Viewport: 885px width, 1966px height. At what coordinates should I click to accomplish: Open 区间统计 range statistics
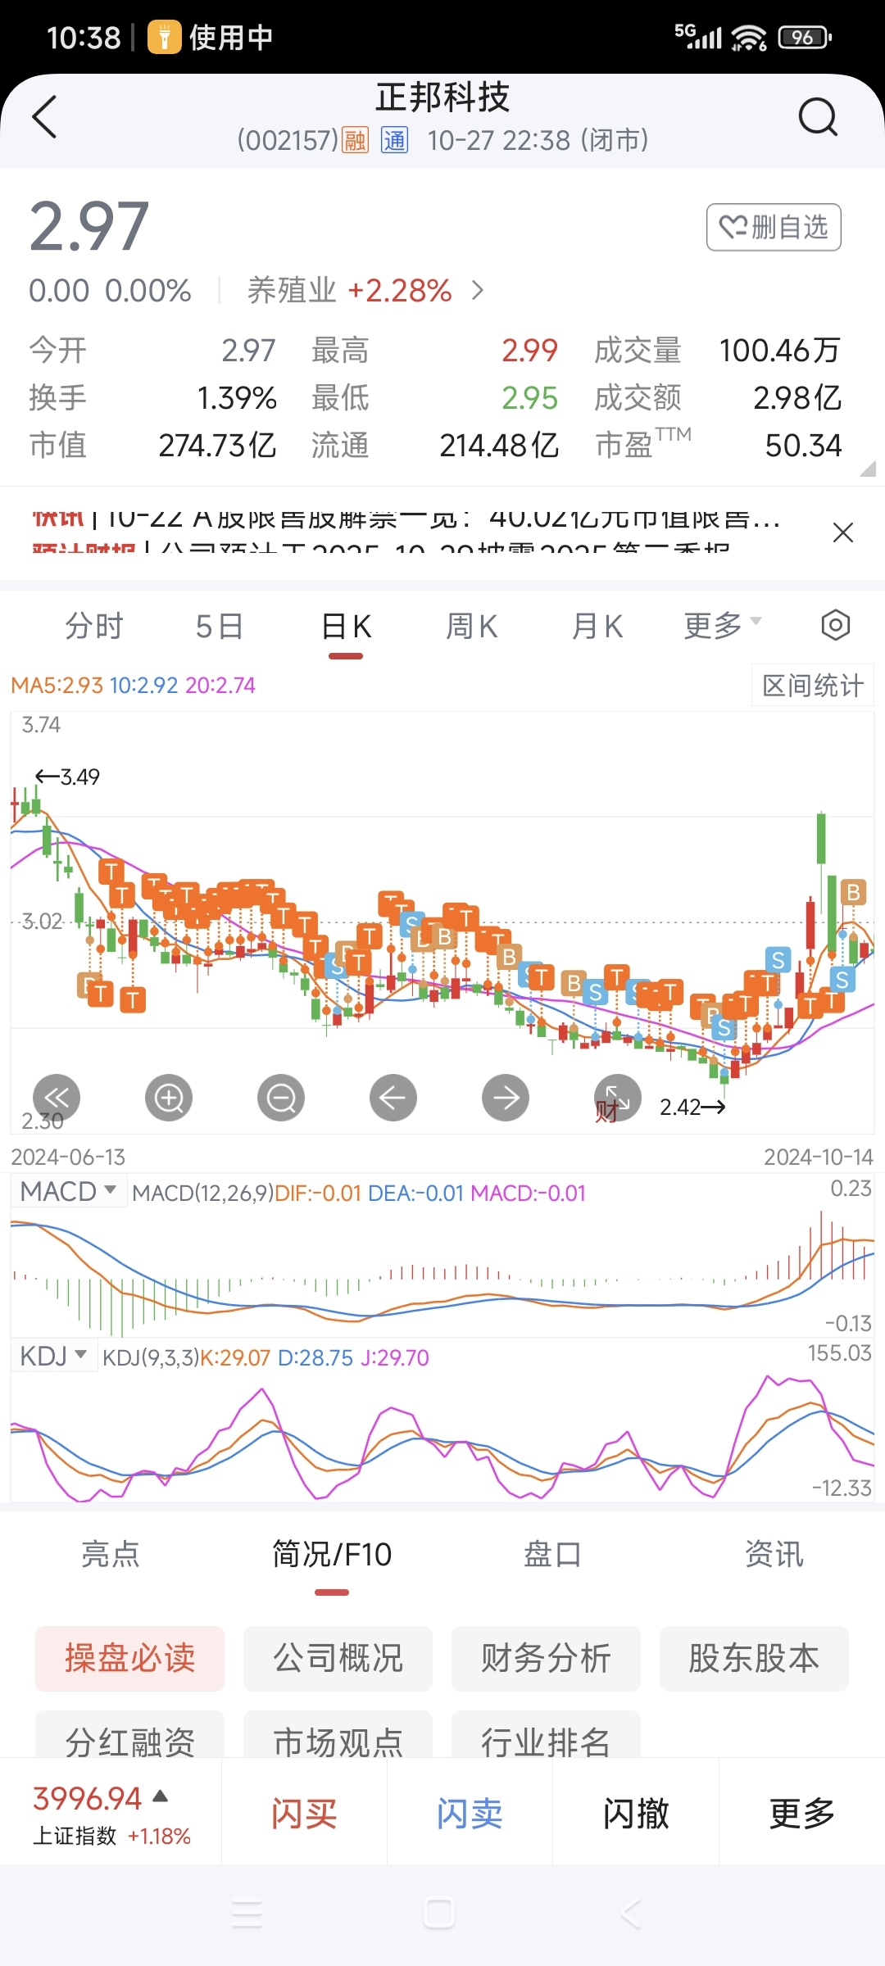813,685
